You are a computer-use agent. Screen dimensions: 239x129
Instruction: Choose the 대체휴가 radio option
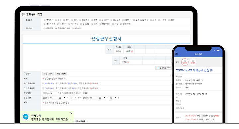pos(58,24)
